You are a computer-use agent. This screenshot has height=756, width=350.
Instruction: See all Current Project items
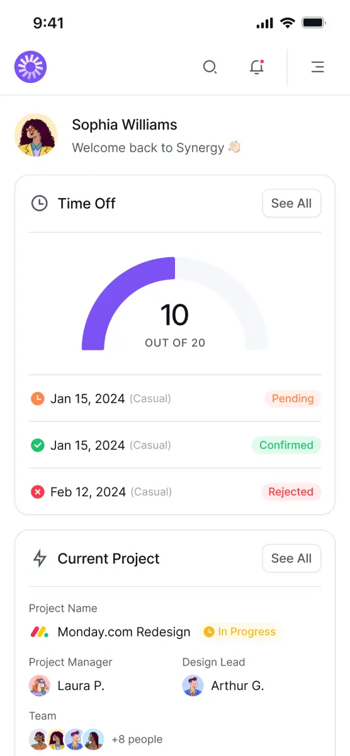(291, 559)
